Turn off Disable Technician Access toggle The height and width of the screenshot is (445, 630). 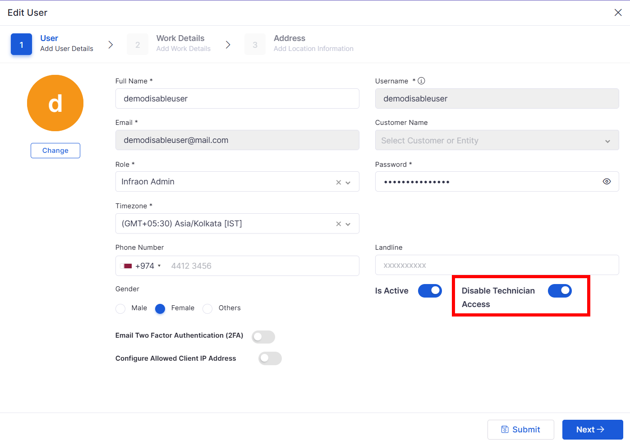[x=560, y=291]
